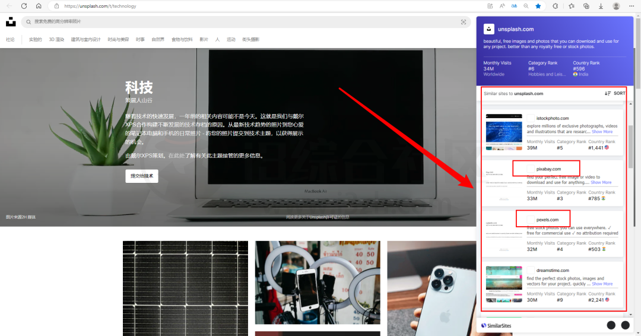The width and height of the screenshot is (641, 336).
Task: Select the 自然界 category tab
Action: click(158, 40)
